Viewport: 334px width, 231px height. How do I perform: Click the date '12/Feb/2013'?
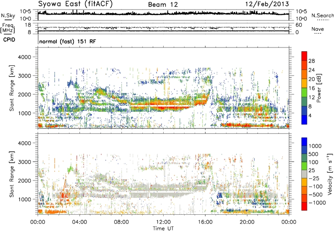[267, 4]
